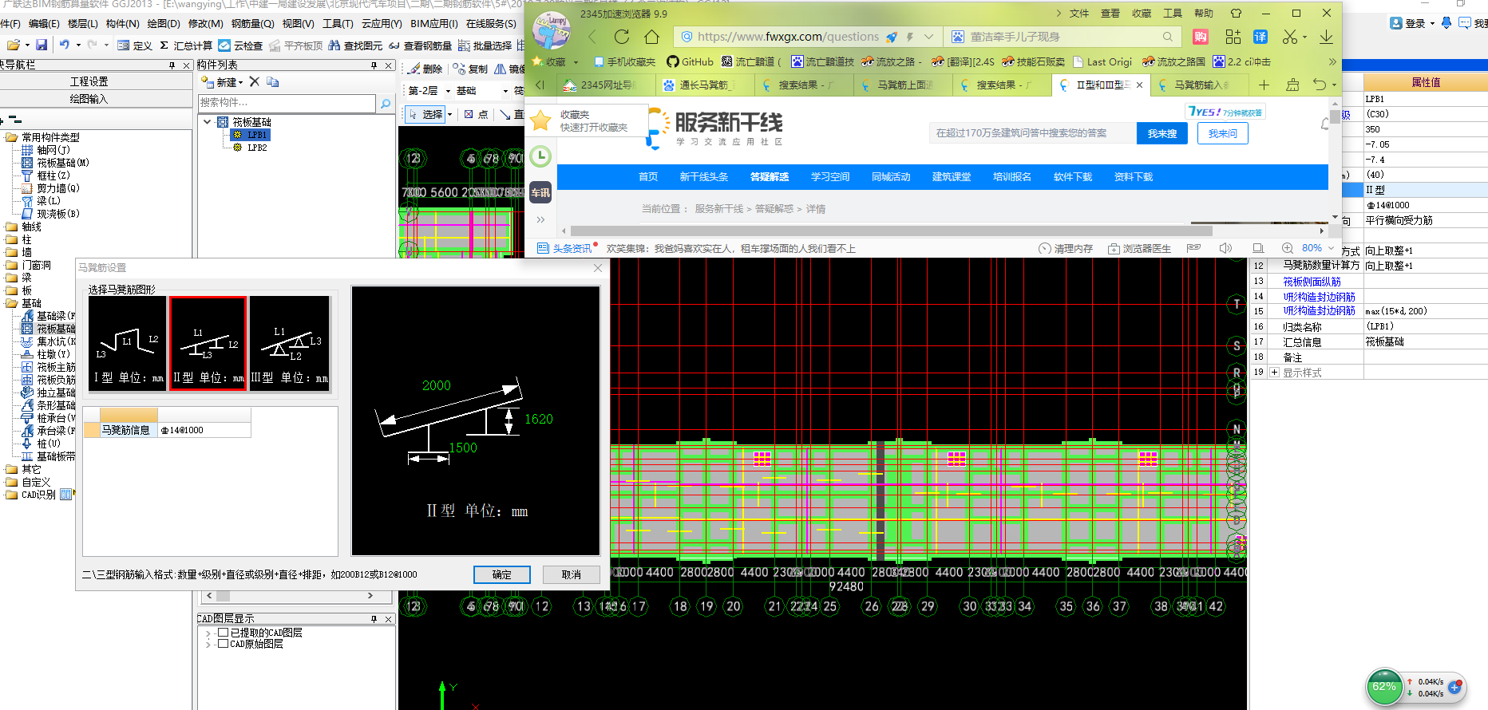Open new browser tab plus icon
The image size is (1488, 710).
click(x=1264, y=85)
